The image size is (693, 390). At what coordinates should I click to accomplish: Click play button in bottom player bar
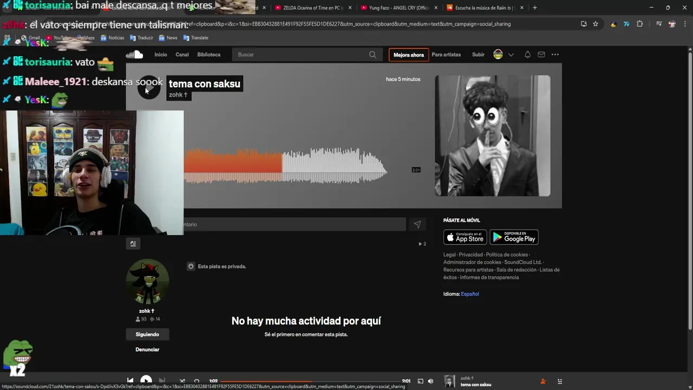146,381
